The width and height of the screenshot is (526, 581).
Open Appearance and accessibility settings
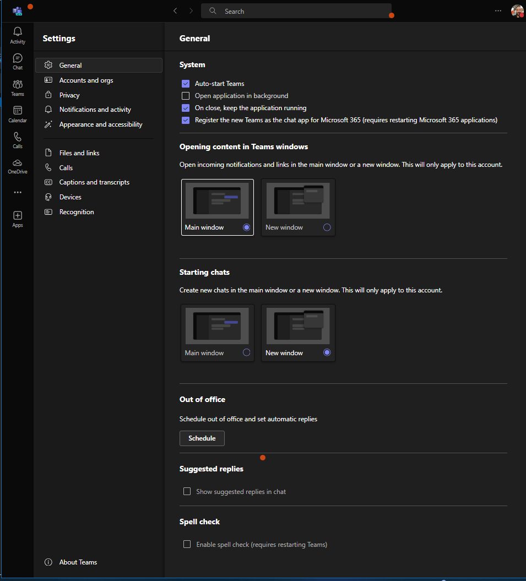click(99, 124)
